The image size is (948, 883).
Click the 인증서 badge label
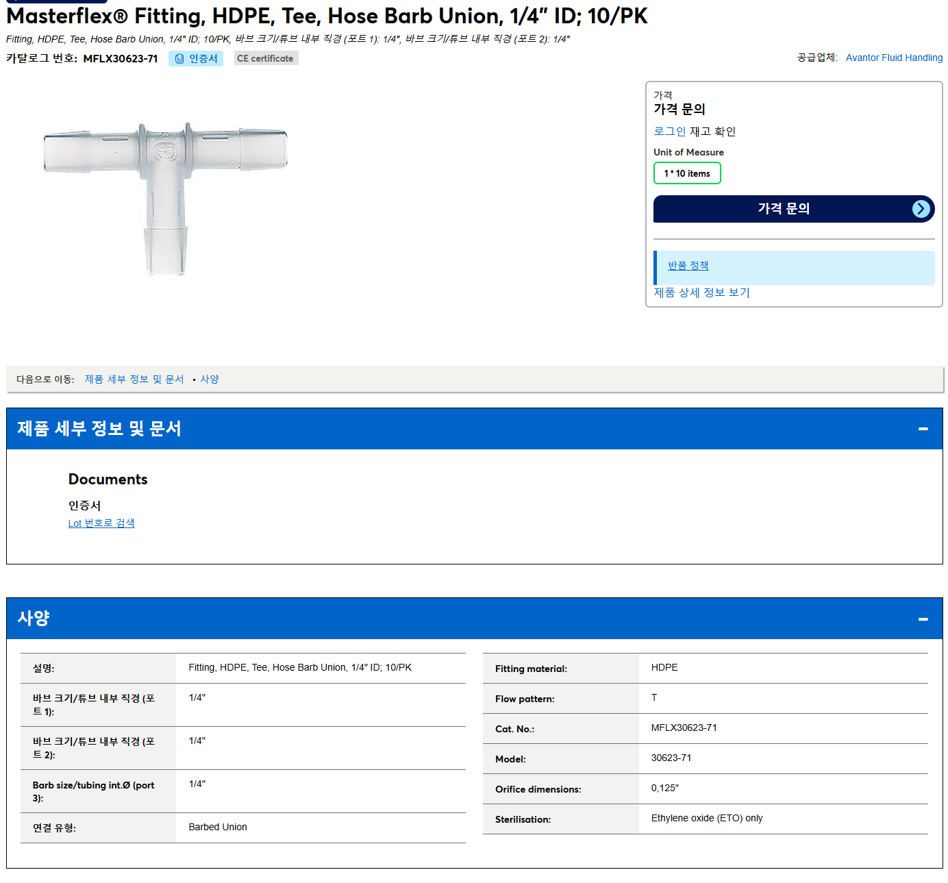pyautogui.click(x=203, y=59)
